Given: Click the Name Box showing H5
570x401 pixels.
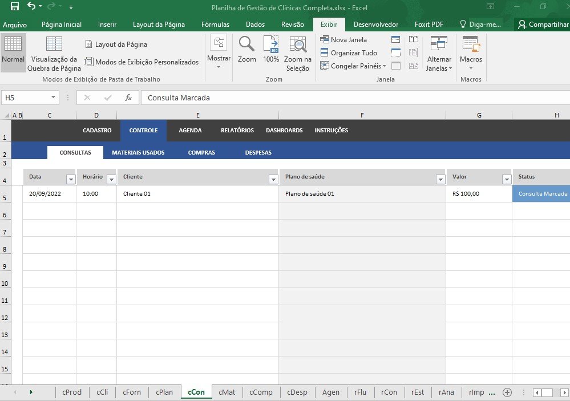Looking at the screenshot, I should click(26, 98).
